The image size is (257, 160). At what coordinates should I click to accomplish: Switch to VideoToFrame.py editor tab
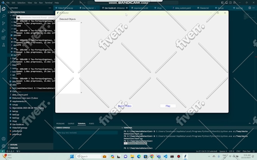tap(65, 8)
